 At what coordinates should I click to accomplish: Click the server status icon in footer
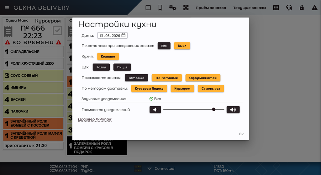tap(138, 168)
